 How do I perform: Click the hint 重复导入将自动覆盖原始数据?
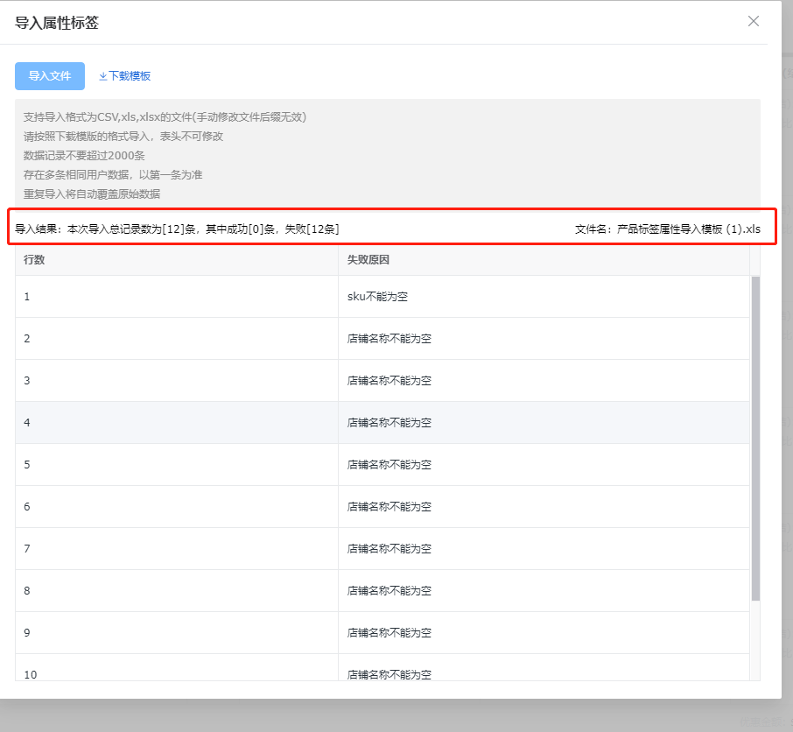point(92,194)
